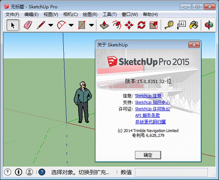
Task: Select the Paint Bucket tool
Action: click(195, 25)
